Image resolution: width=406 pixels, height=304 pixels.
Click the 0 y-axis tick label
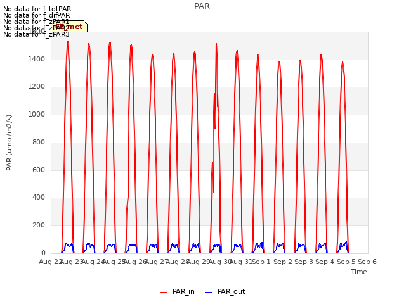(x=43, y=253)
